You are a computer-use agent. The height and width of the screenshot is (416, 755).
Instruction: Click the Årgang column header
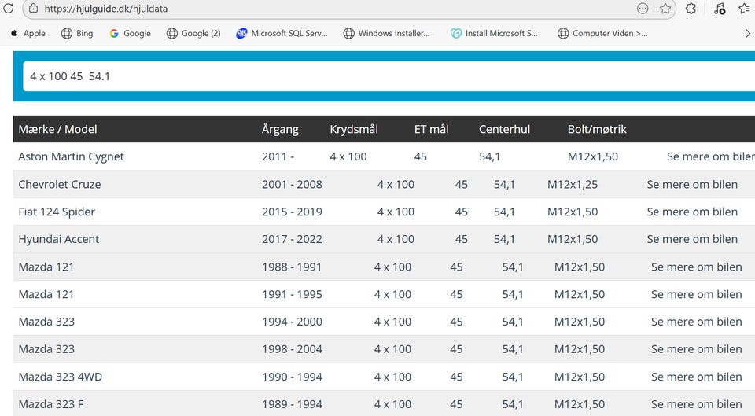point(281,129)
